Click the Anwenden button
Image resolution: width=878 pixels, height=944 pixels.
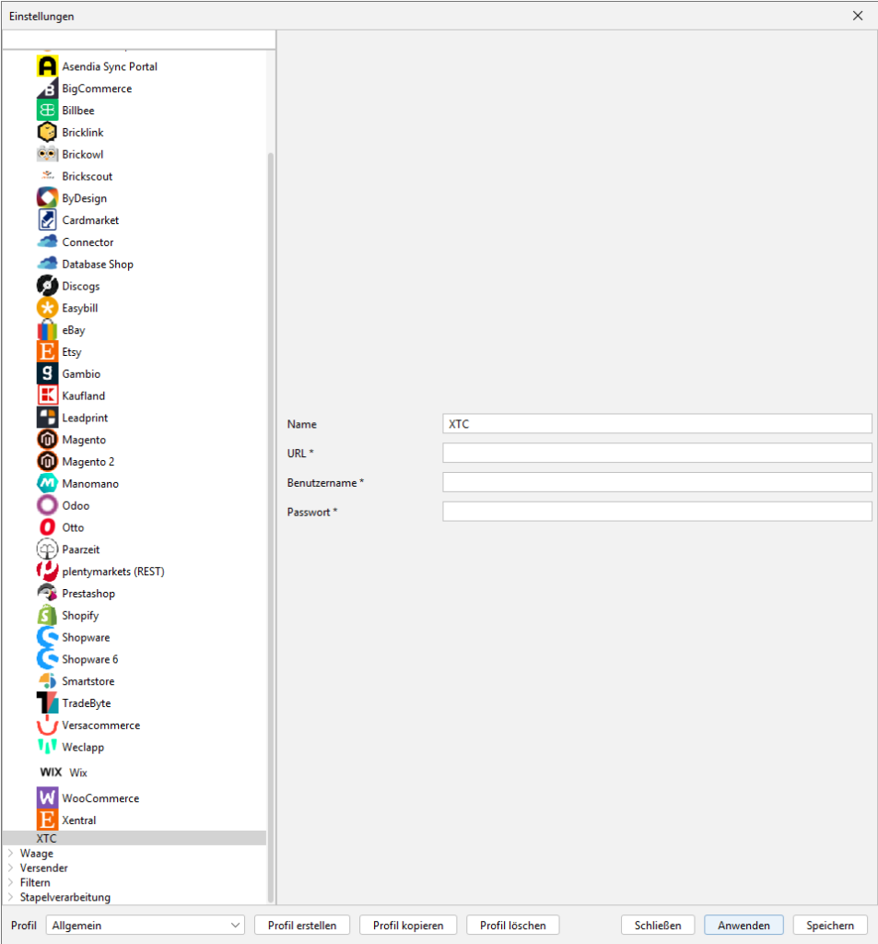pos(743,926)
